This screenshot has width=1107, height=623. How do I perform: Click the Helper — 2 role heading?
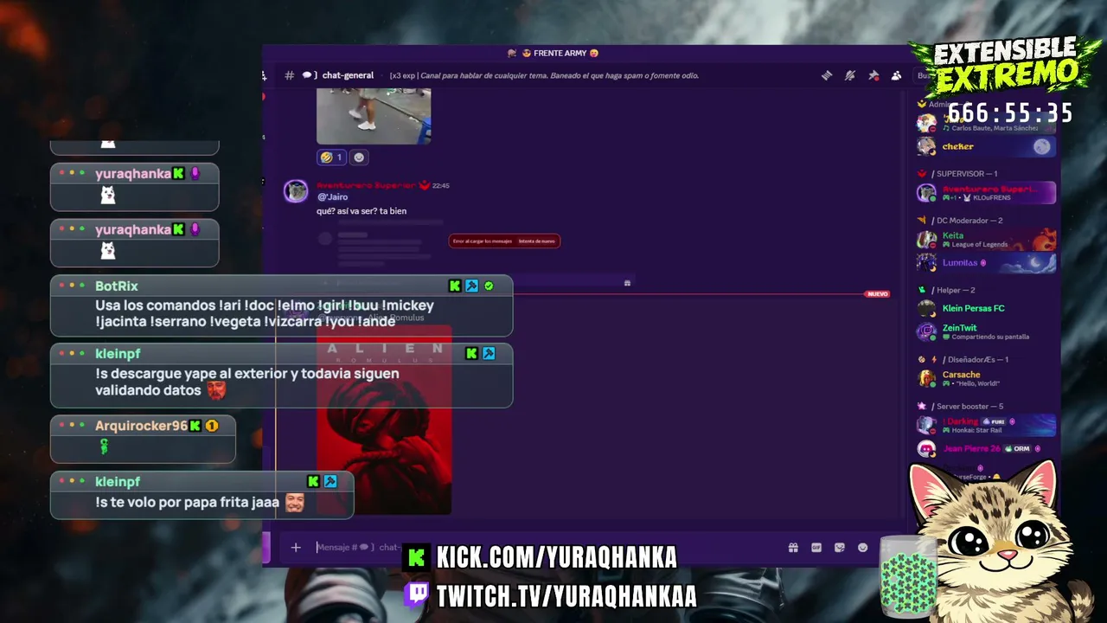tap(953, 290)
